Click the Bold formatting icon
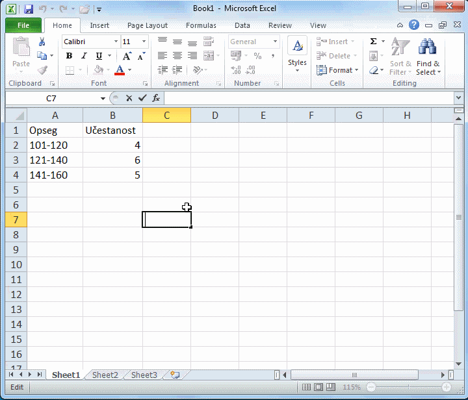Viewport: 468px width, 400px height. pyautogui.click(x=69, y=56)
